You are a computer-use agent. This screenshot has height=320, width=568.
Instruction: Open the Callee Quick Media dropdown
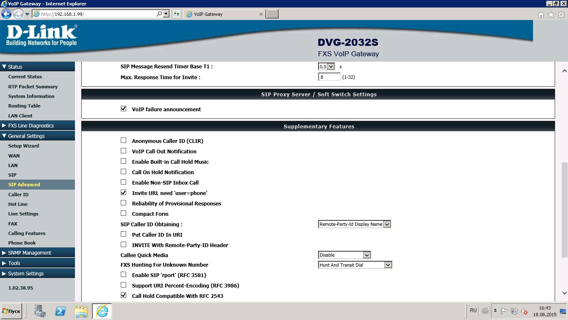click(x=344, y=255)
